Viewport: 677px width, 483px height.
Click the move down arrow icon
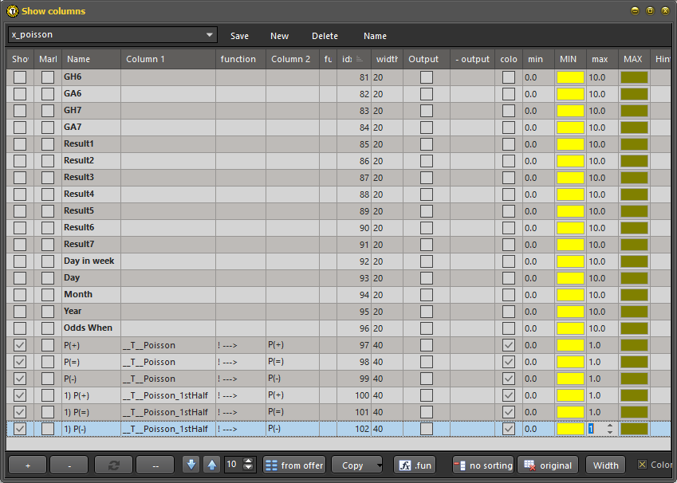pos(191,465)
